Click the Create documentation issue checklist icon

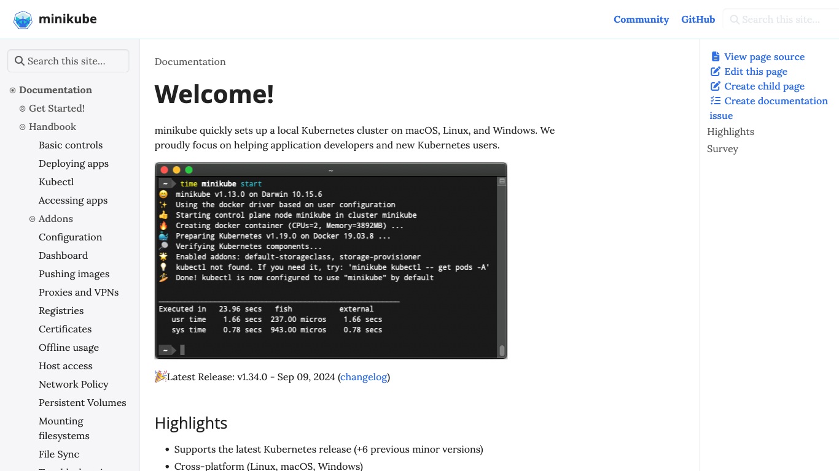[x=716, y=101]
